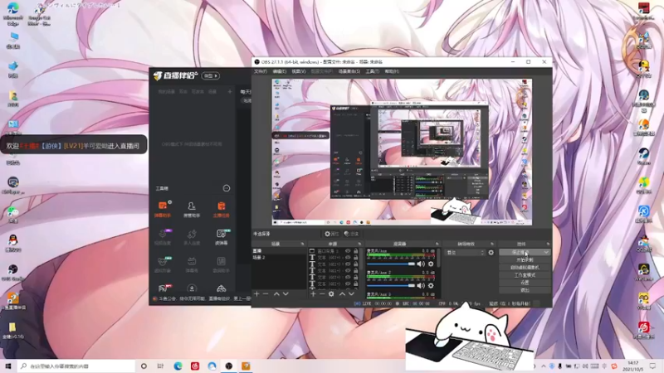Open the 工具(T) menu in OBS
The height and width of the screenshot is (373, 664).
click(373, 71)
